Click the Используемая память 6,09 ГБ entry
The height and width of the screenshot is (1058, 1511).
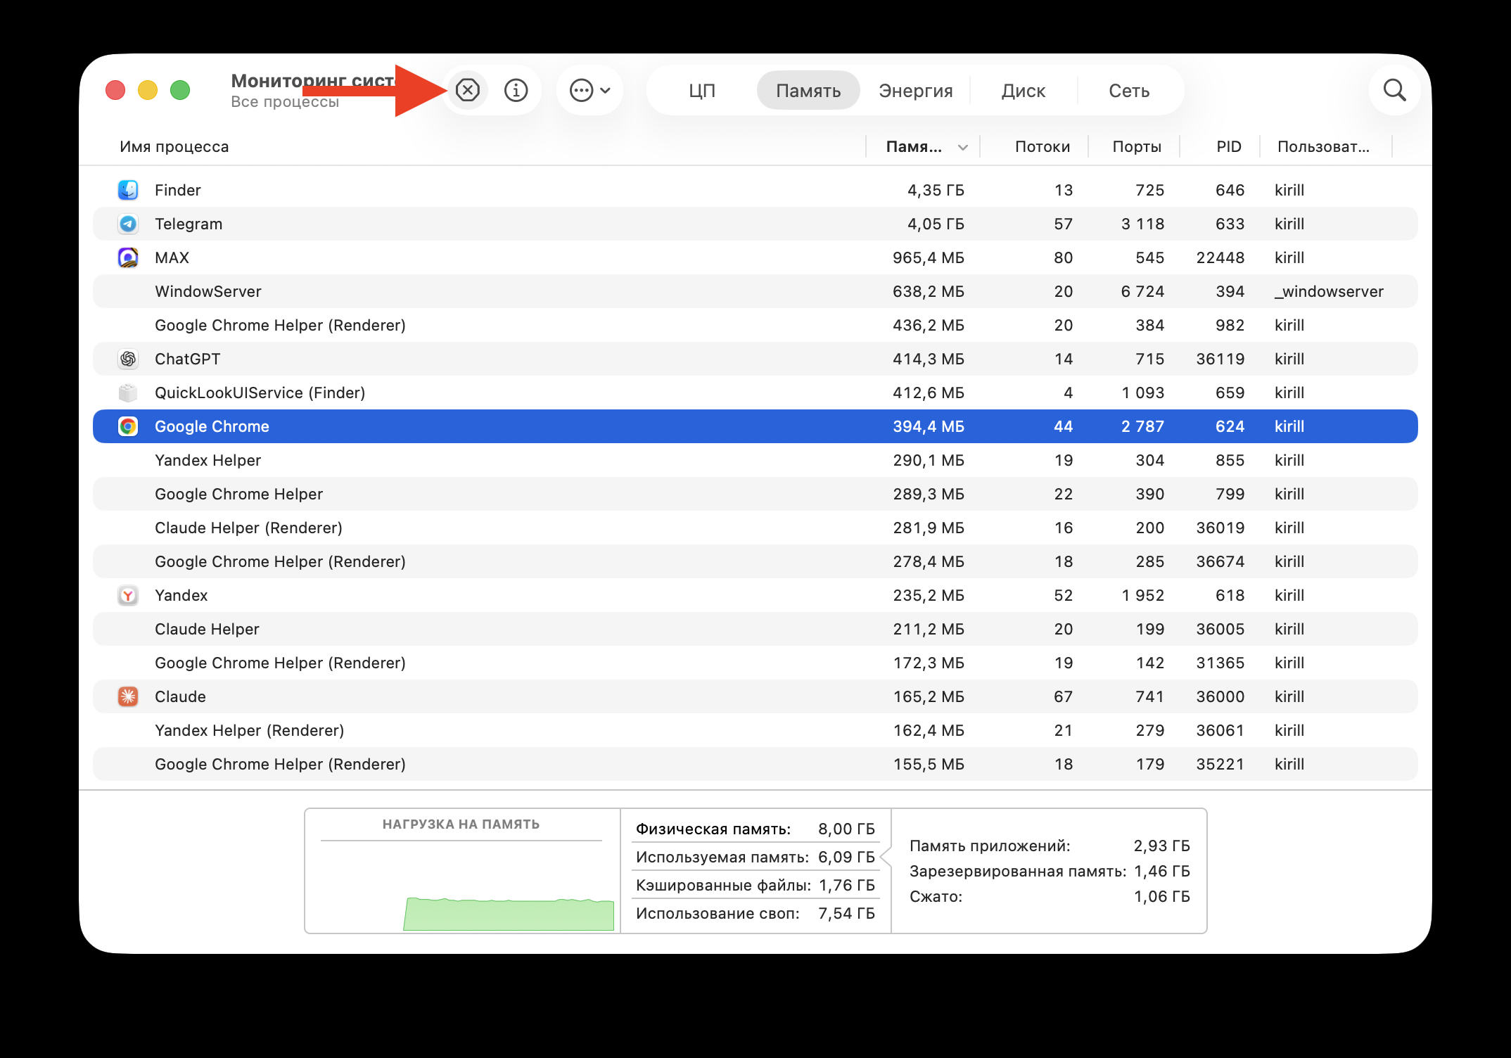coord(755,857)
